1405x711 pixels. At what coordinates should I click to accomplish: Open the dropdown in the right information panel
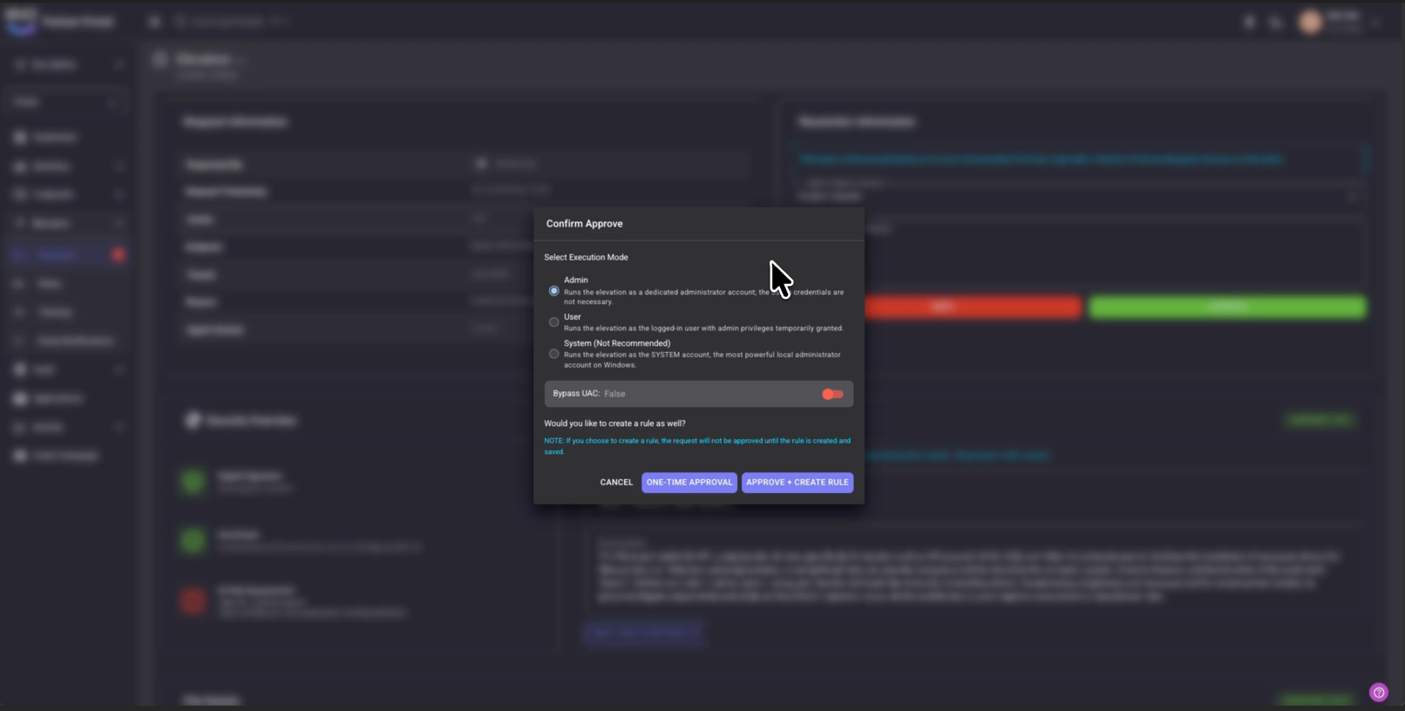(1352, 196)
